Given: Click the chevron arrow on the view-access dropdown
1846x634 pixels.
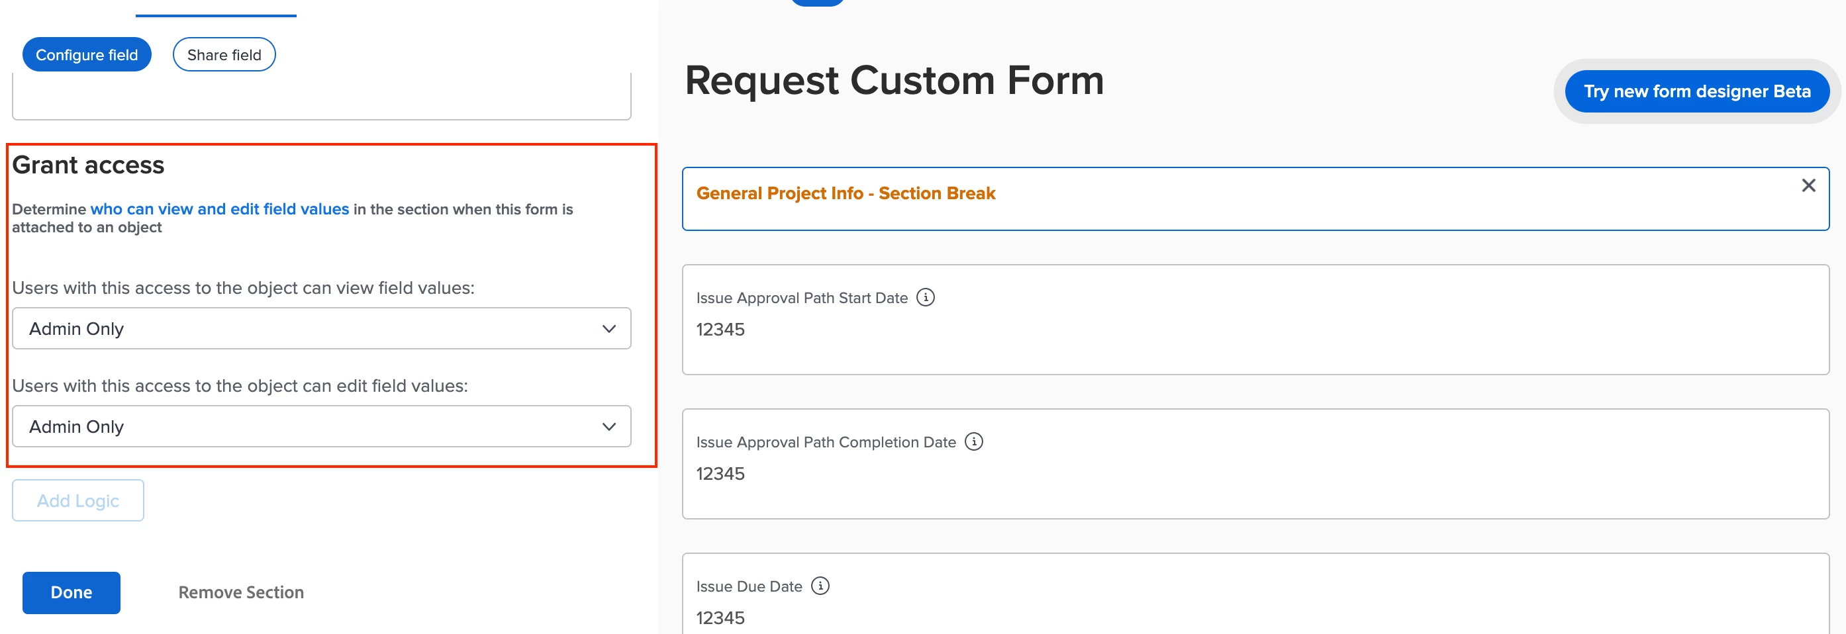Looking at the screenshot, I should click(608, 329).
